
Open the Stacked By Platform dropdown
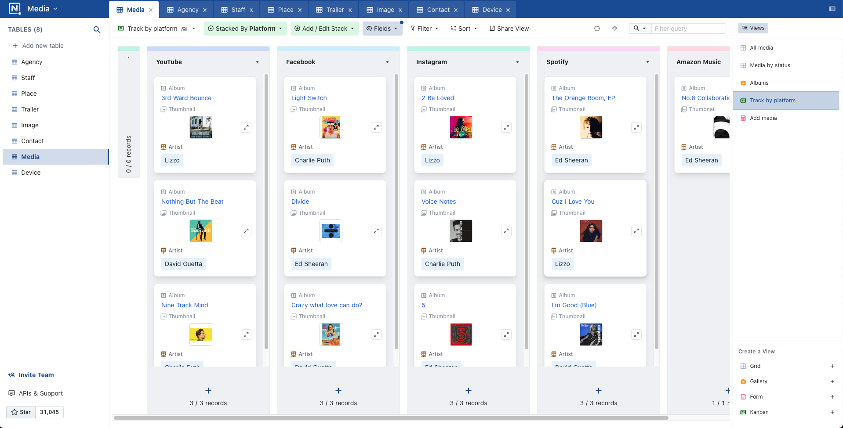pyautogui.click(x=245, y=29)
